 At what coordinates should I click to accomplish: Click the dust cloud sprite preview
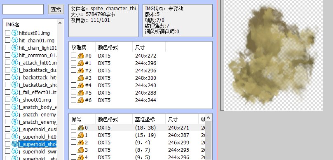point(273,55)
